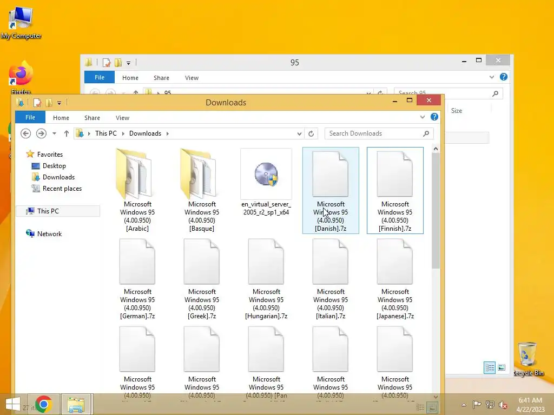Open network status tray icon
The image size is (554, 415).
[490, 405]
